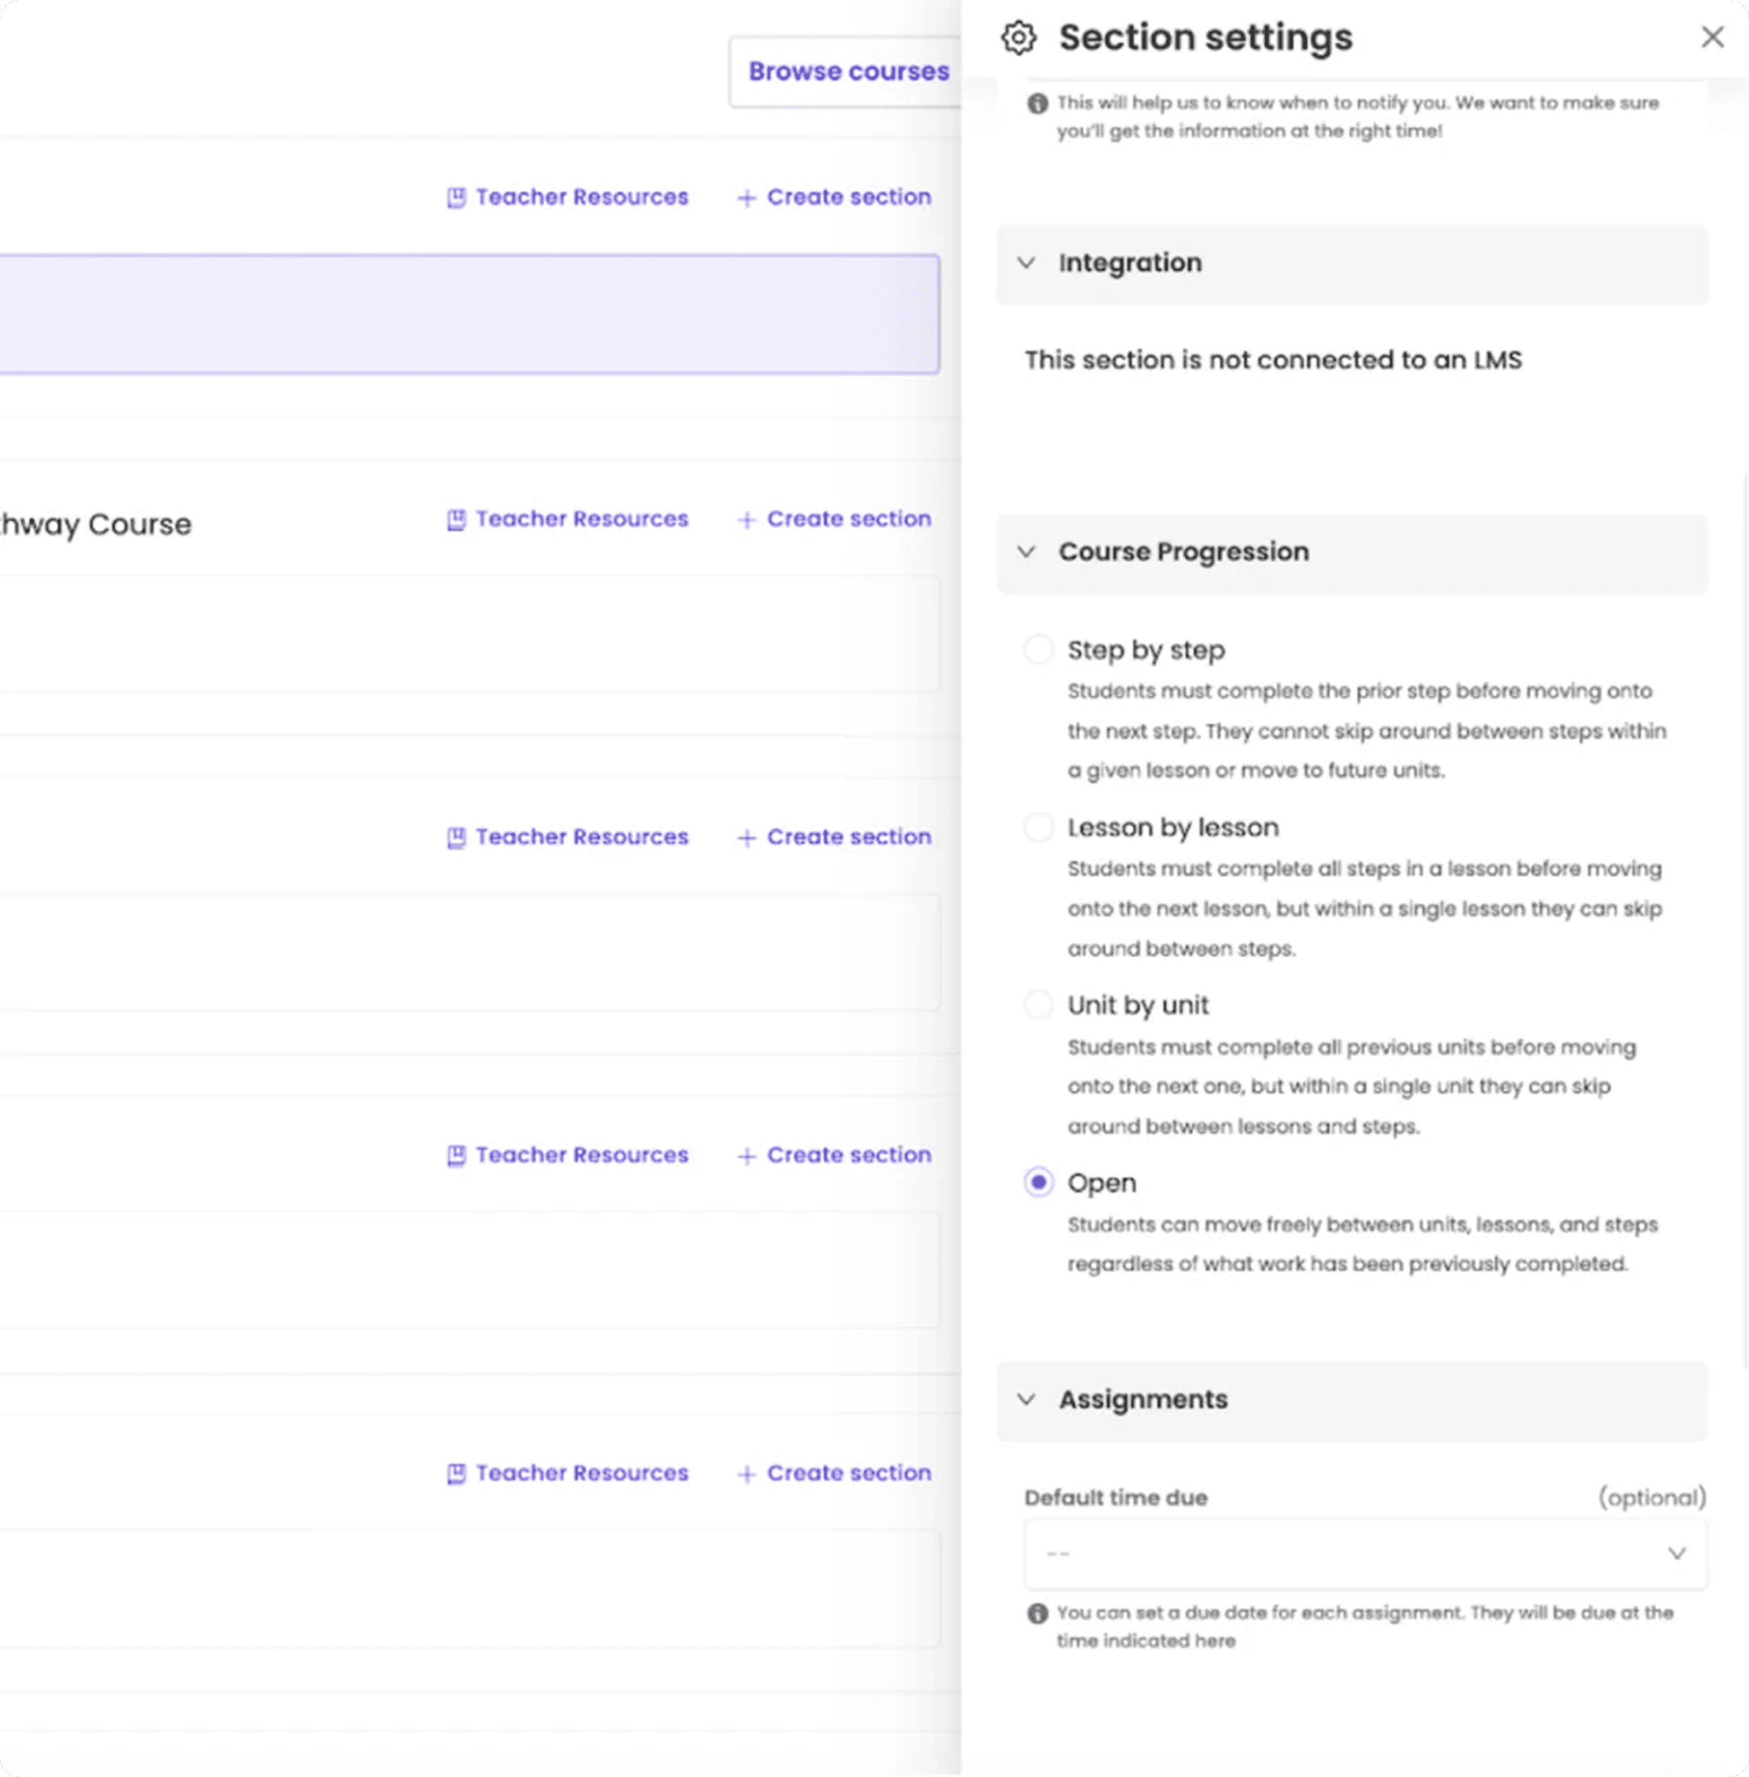Click the plus icon of the bottommost Create section
Screen dimensions: 1749x1777
point(746,1474)
